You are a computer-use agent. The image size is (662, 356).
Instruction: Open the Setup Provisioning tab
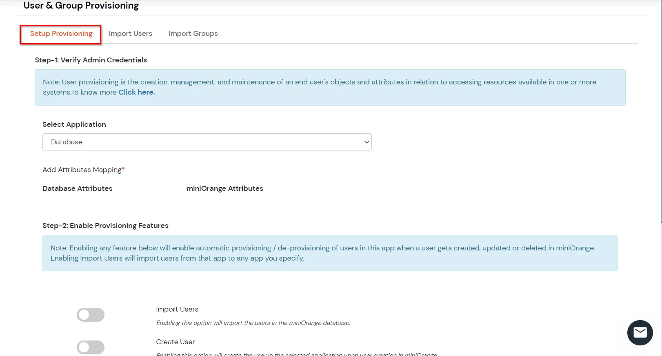[61, 34]
